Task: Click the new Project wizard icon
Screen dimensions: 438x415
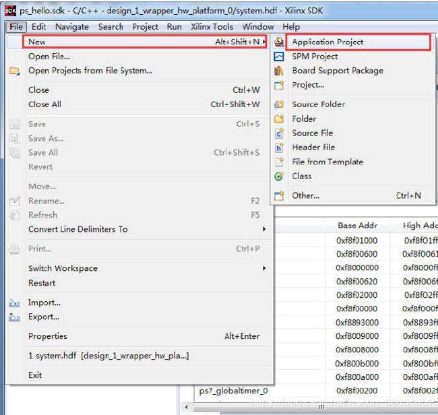Action: [279, 85]
